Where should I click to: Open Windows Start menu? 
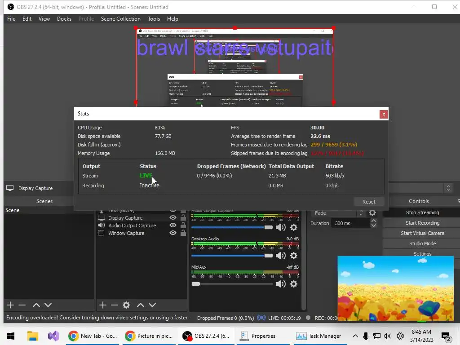11,336
